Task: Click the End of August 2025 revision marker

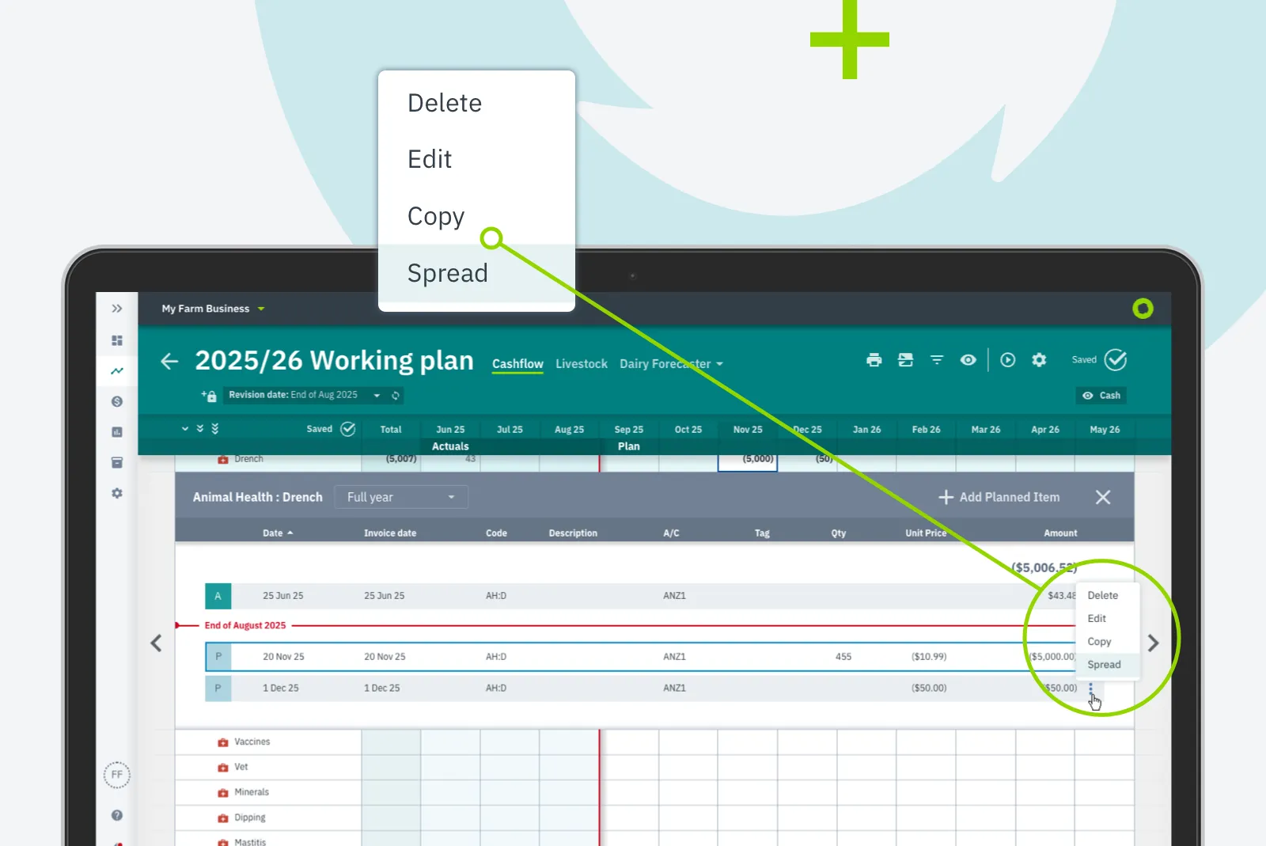Action: point(245,625)
